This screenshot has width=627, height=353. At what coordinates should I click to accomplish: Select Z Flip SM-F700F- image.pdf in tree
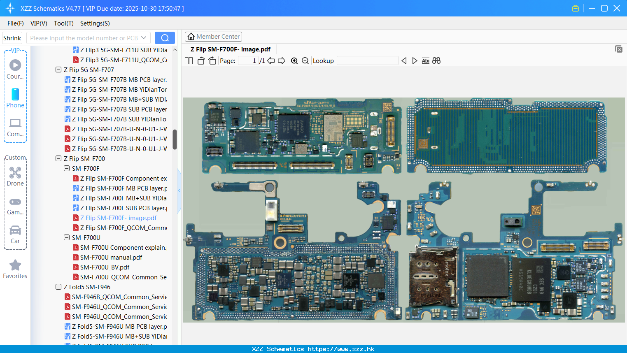115,218
